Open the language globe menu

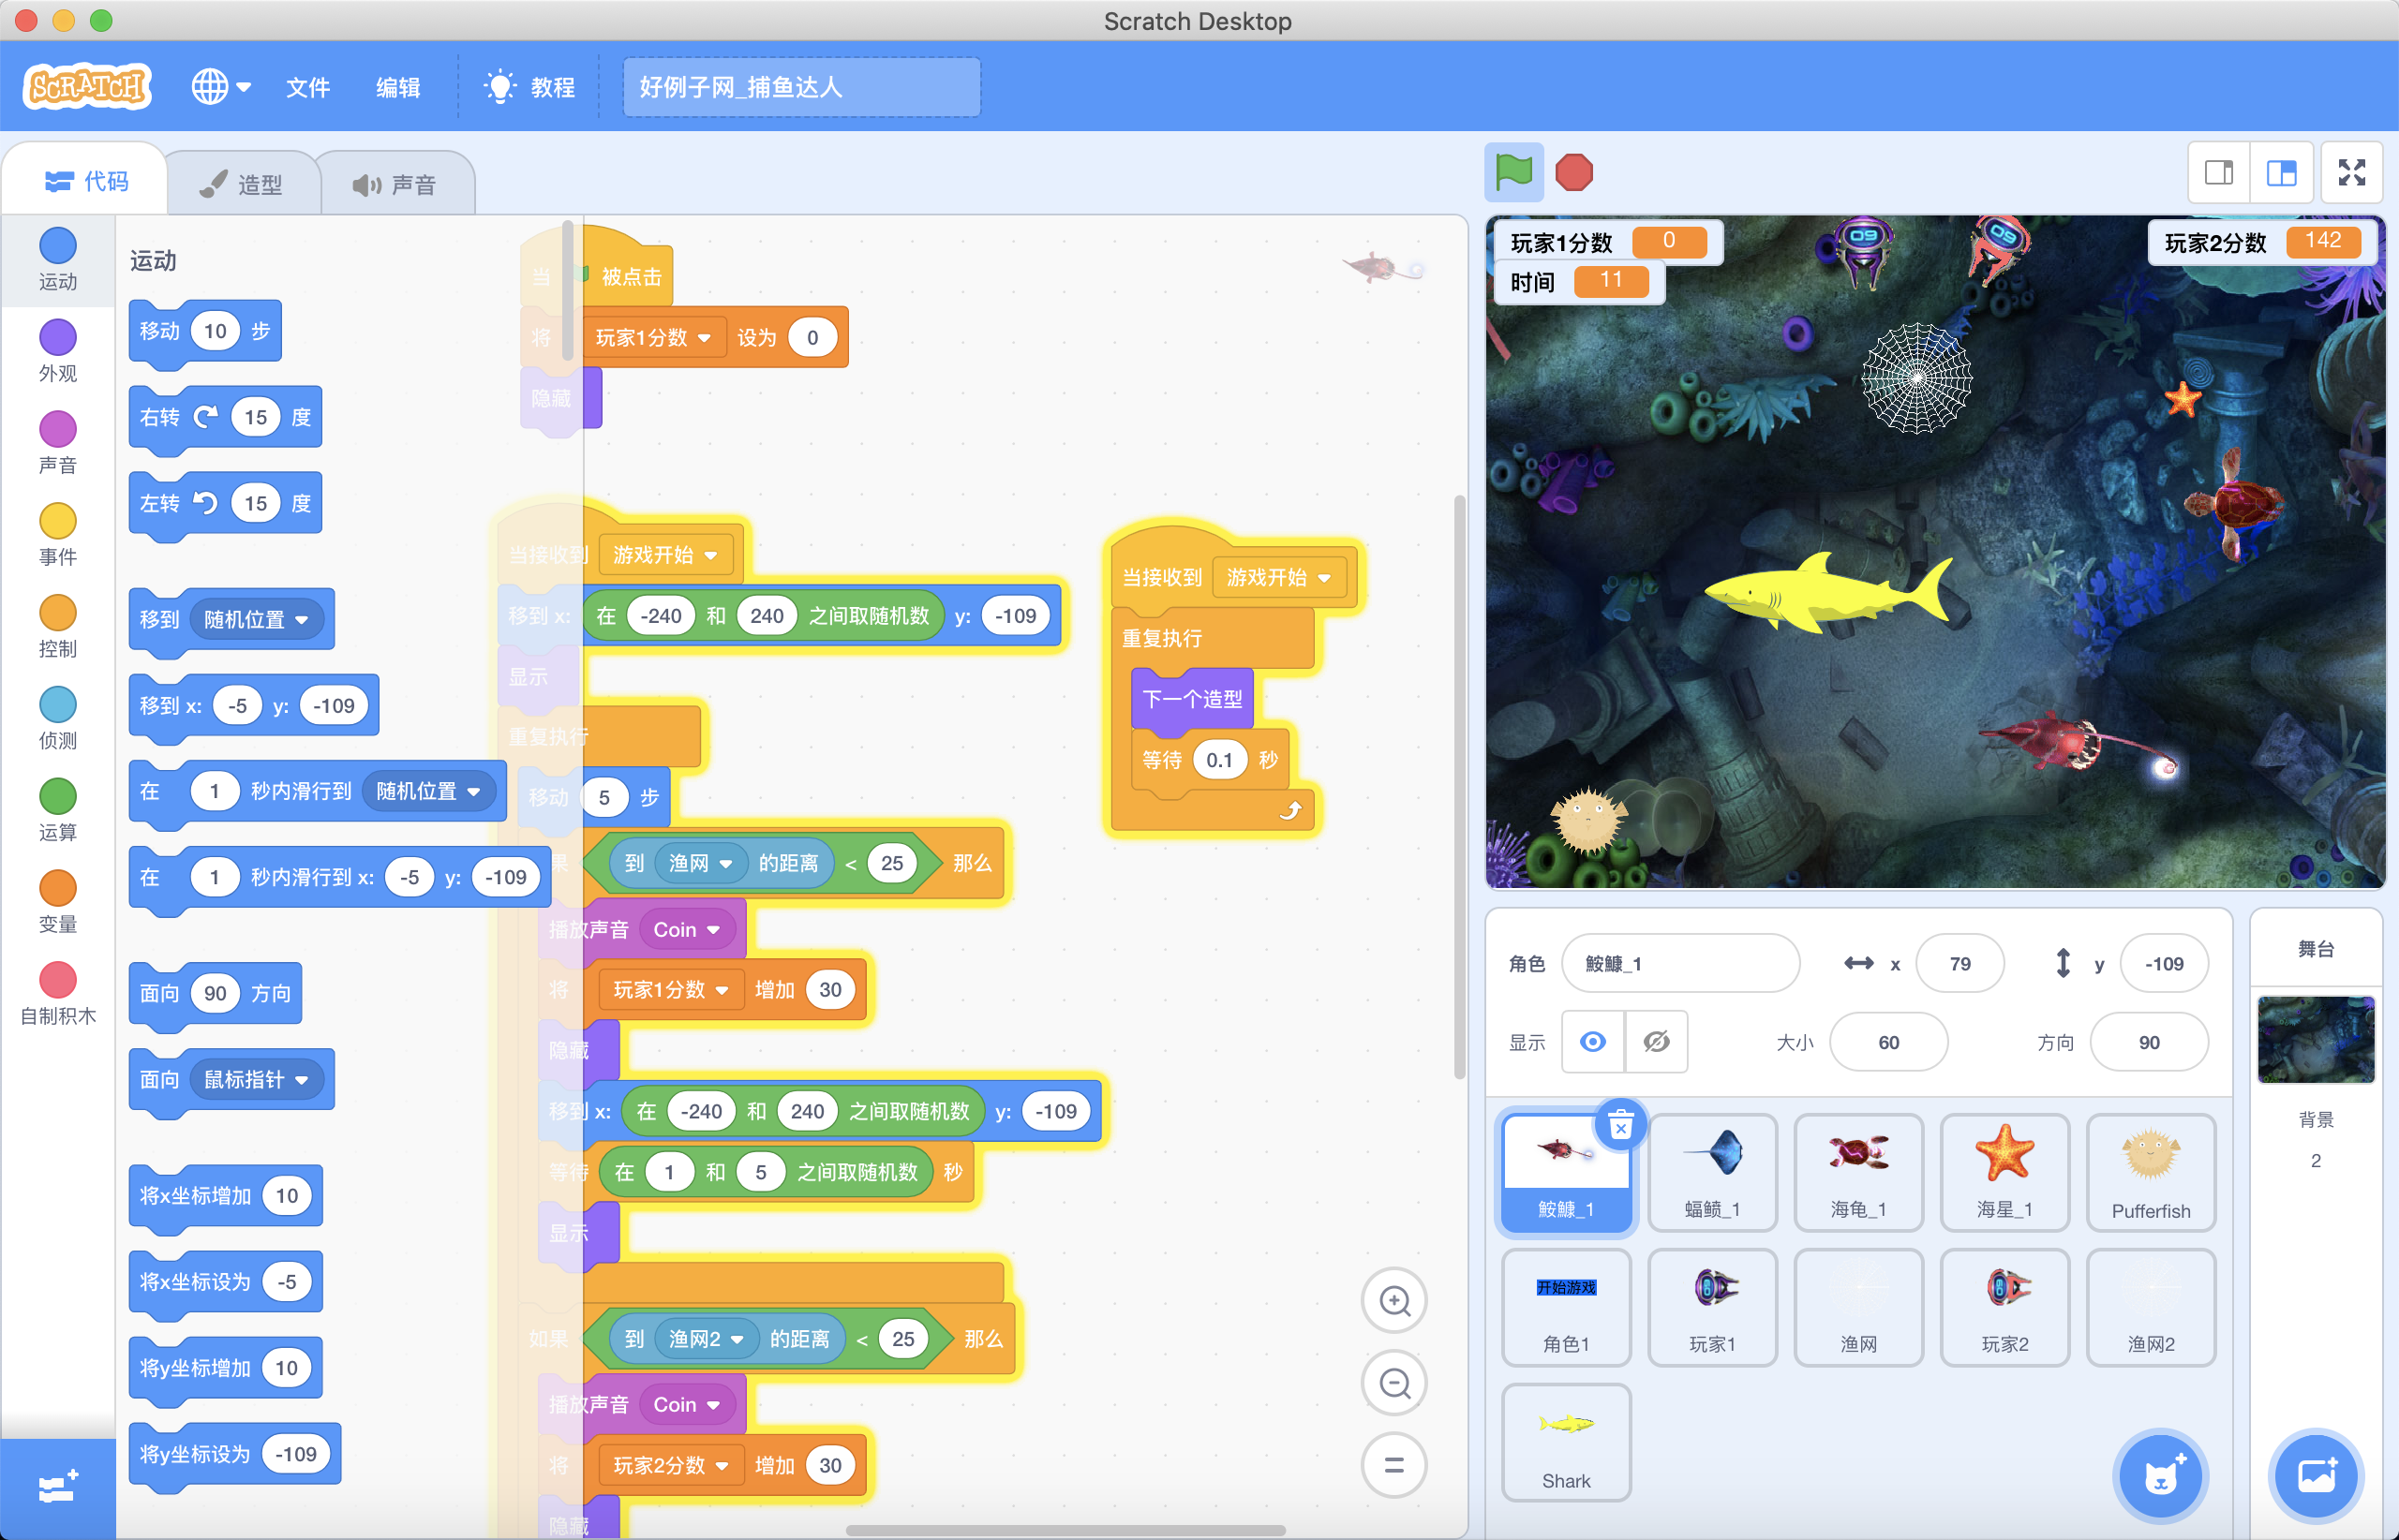220,87
